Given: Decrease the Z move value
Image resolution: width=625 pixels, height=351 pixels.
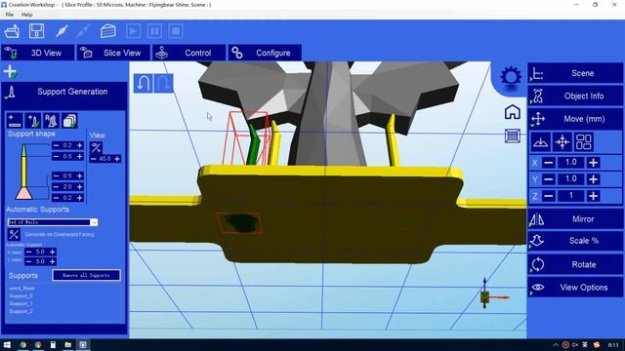Looking at the screenshot, I should [x=549, y=196].
